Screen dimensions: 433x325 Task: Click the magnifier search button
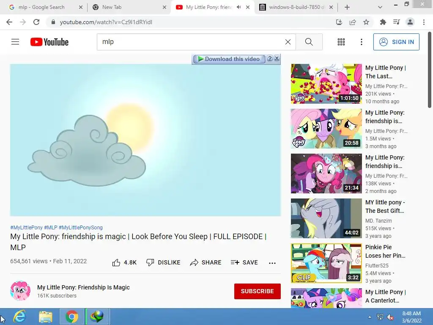[x=309, y=42]
